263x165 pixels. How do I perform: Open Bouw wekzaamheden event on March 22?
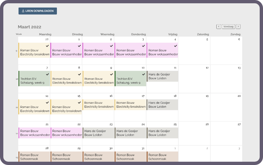[x=66, y=133]
